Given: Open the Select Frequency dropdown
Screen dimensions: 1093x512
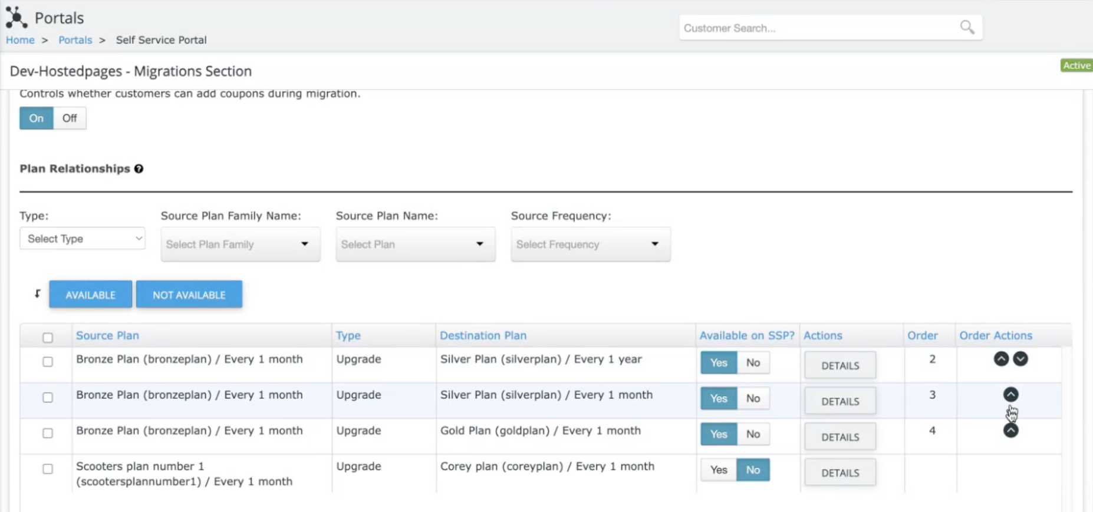Looking at the screenshot, I should 591,244.
